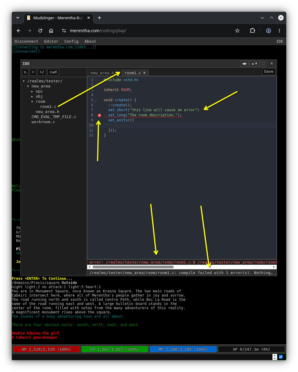298x372 pixels.
Task: Collapse the new_area folder
Action: [x=28, y=86]
